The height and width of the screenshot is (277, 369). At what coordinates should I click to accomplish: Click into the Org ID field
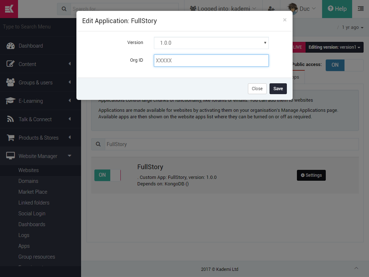coord(211,61)
